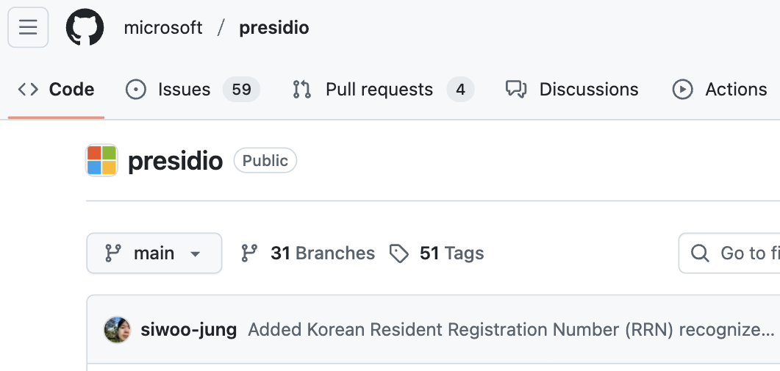
Task: Click the Actions play icon
Action: click(682, 90)
